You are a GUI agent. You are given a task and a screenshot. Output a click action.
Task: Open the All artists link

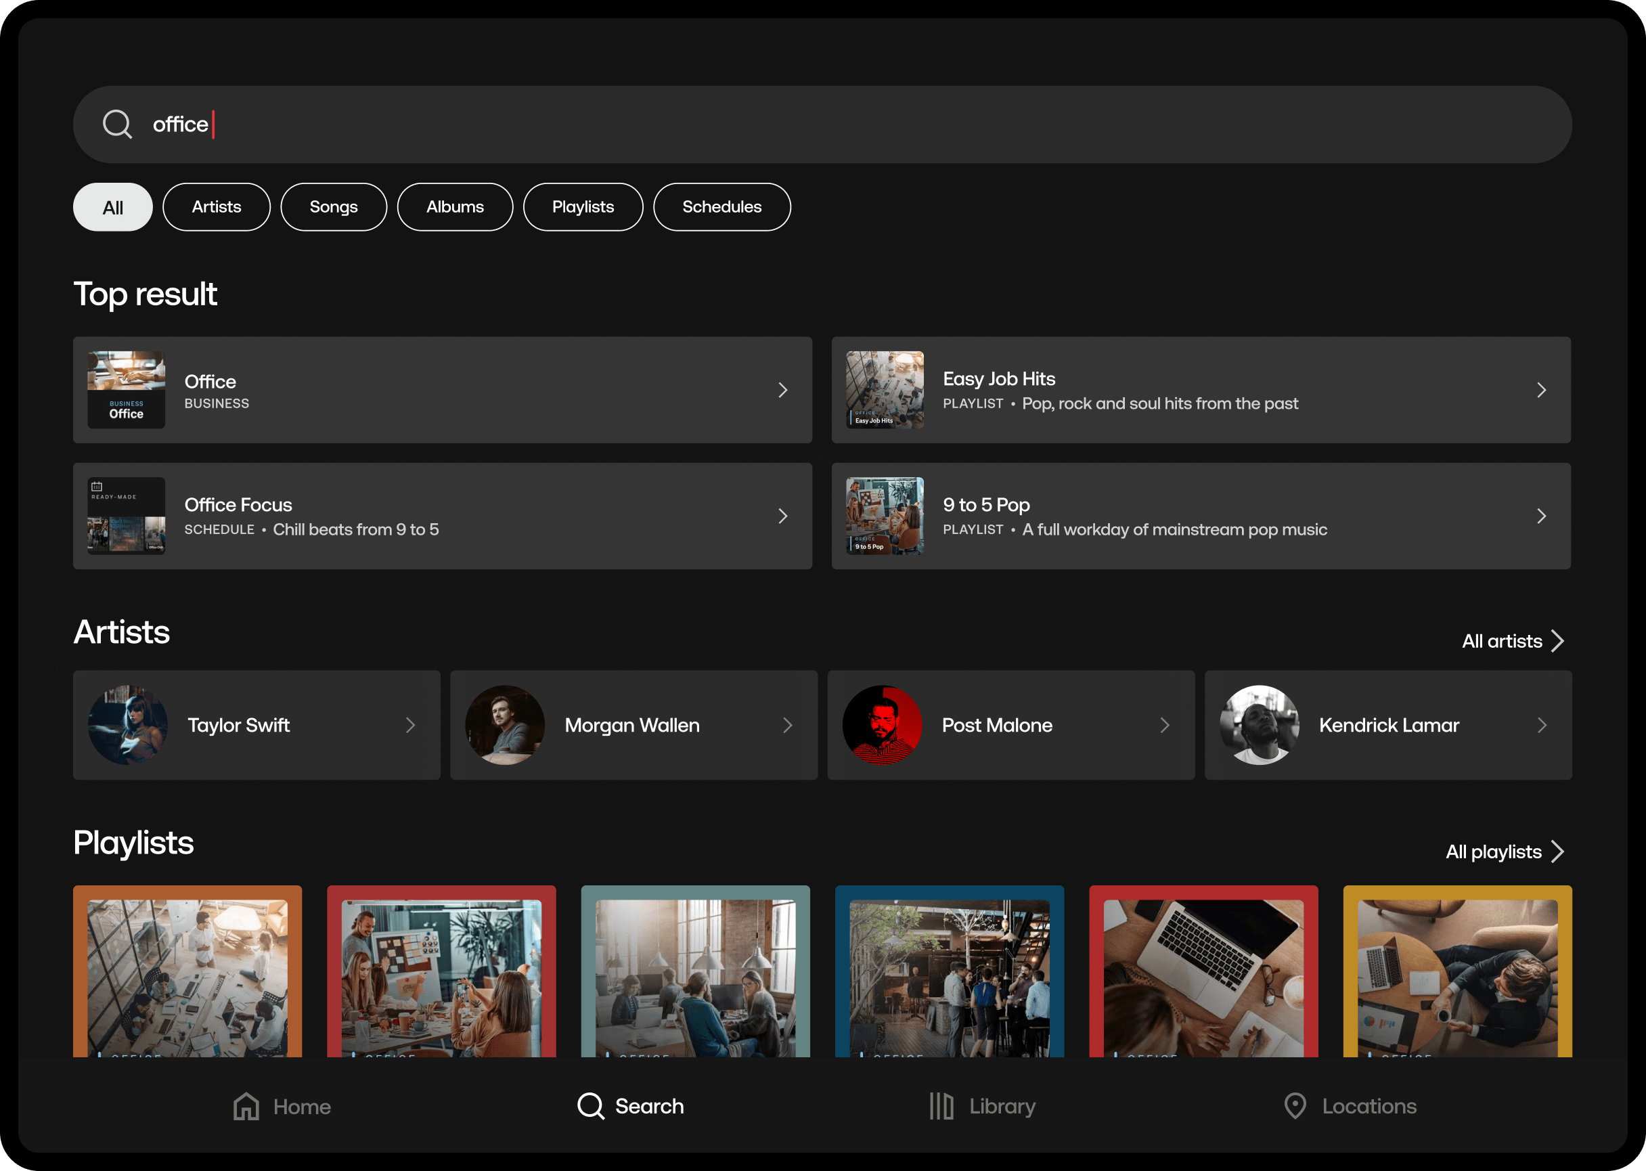1512,641
